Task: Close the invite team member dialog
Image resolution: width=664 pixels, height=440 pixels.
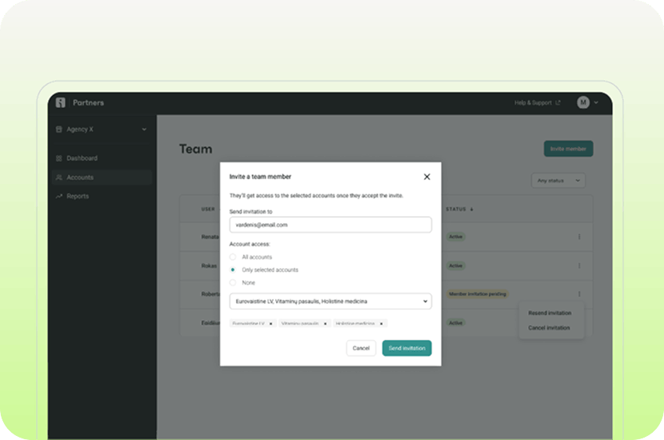Action: (x=426, y=177)
